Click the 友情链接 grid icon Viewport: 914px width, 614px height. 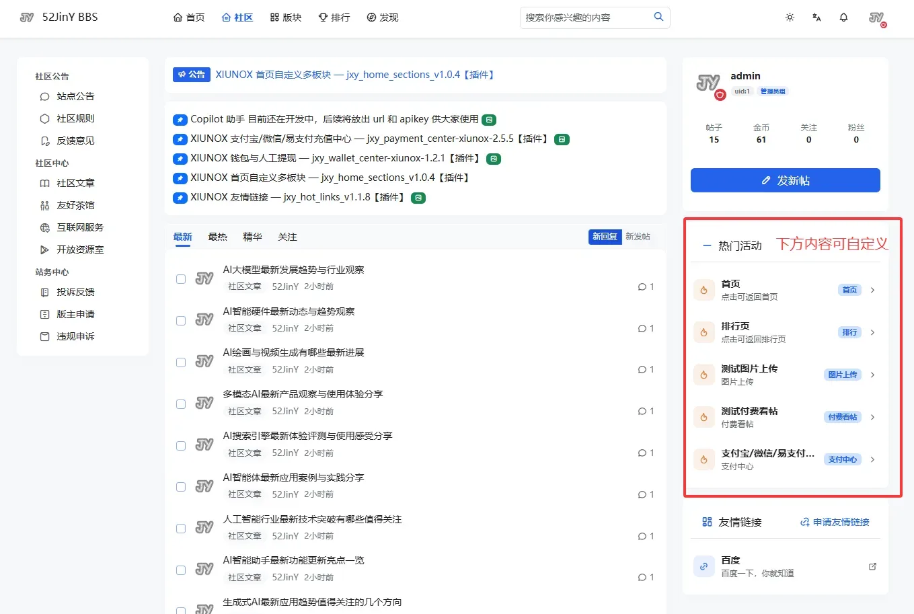707,522
